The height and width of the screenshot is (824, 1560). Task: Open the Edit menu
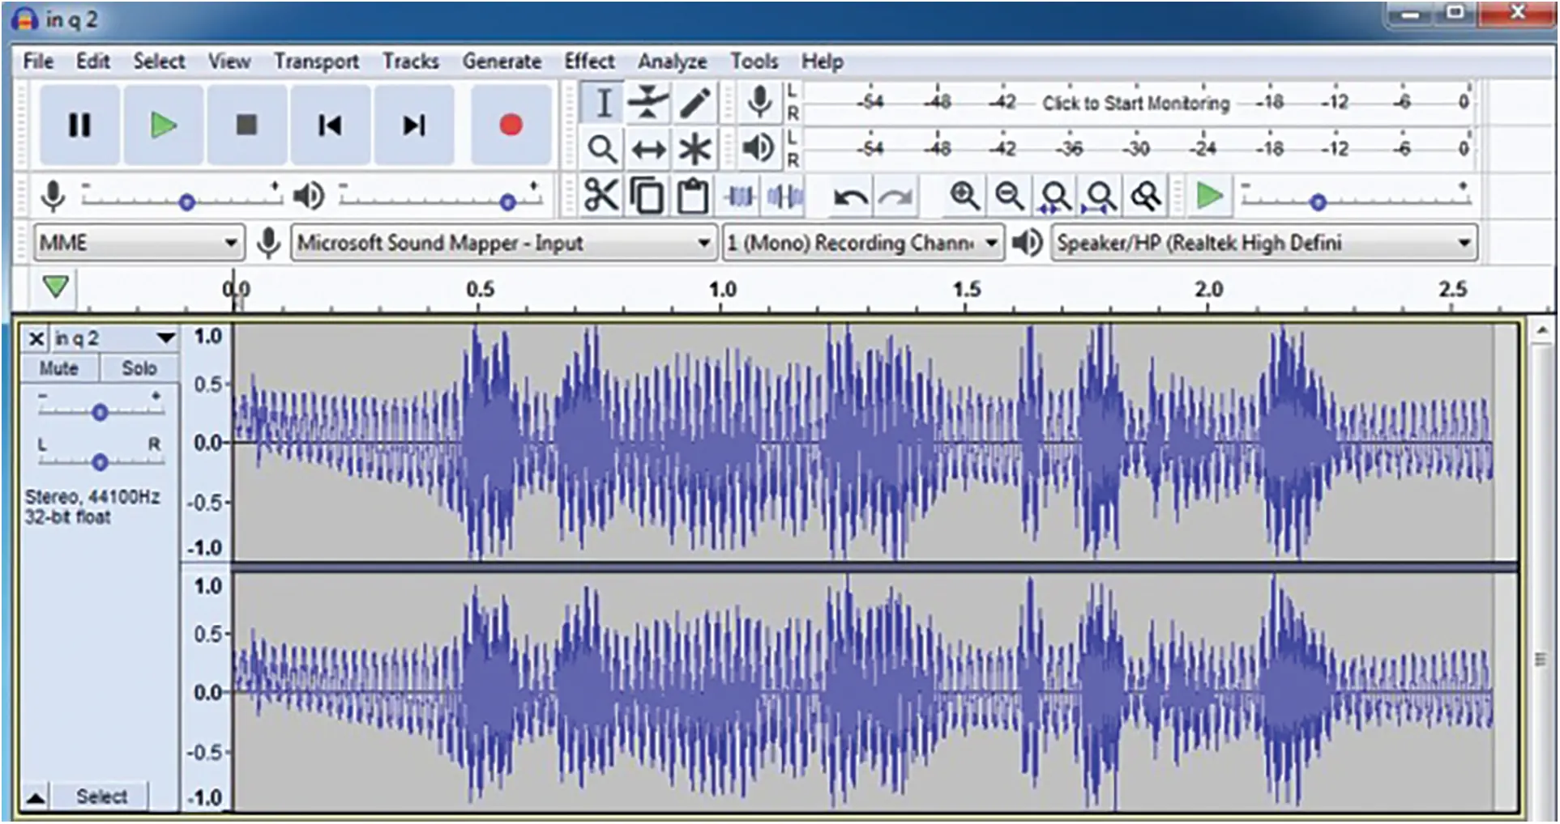93,62
